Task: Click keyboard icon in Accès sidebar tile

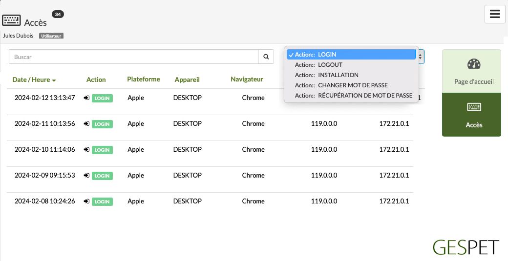Action: pos(474,107)
